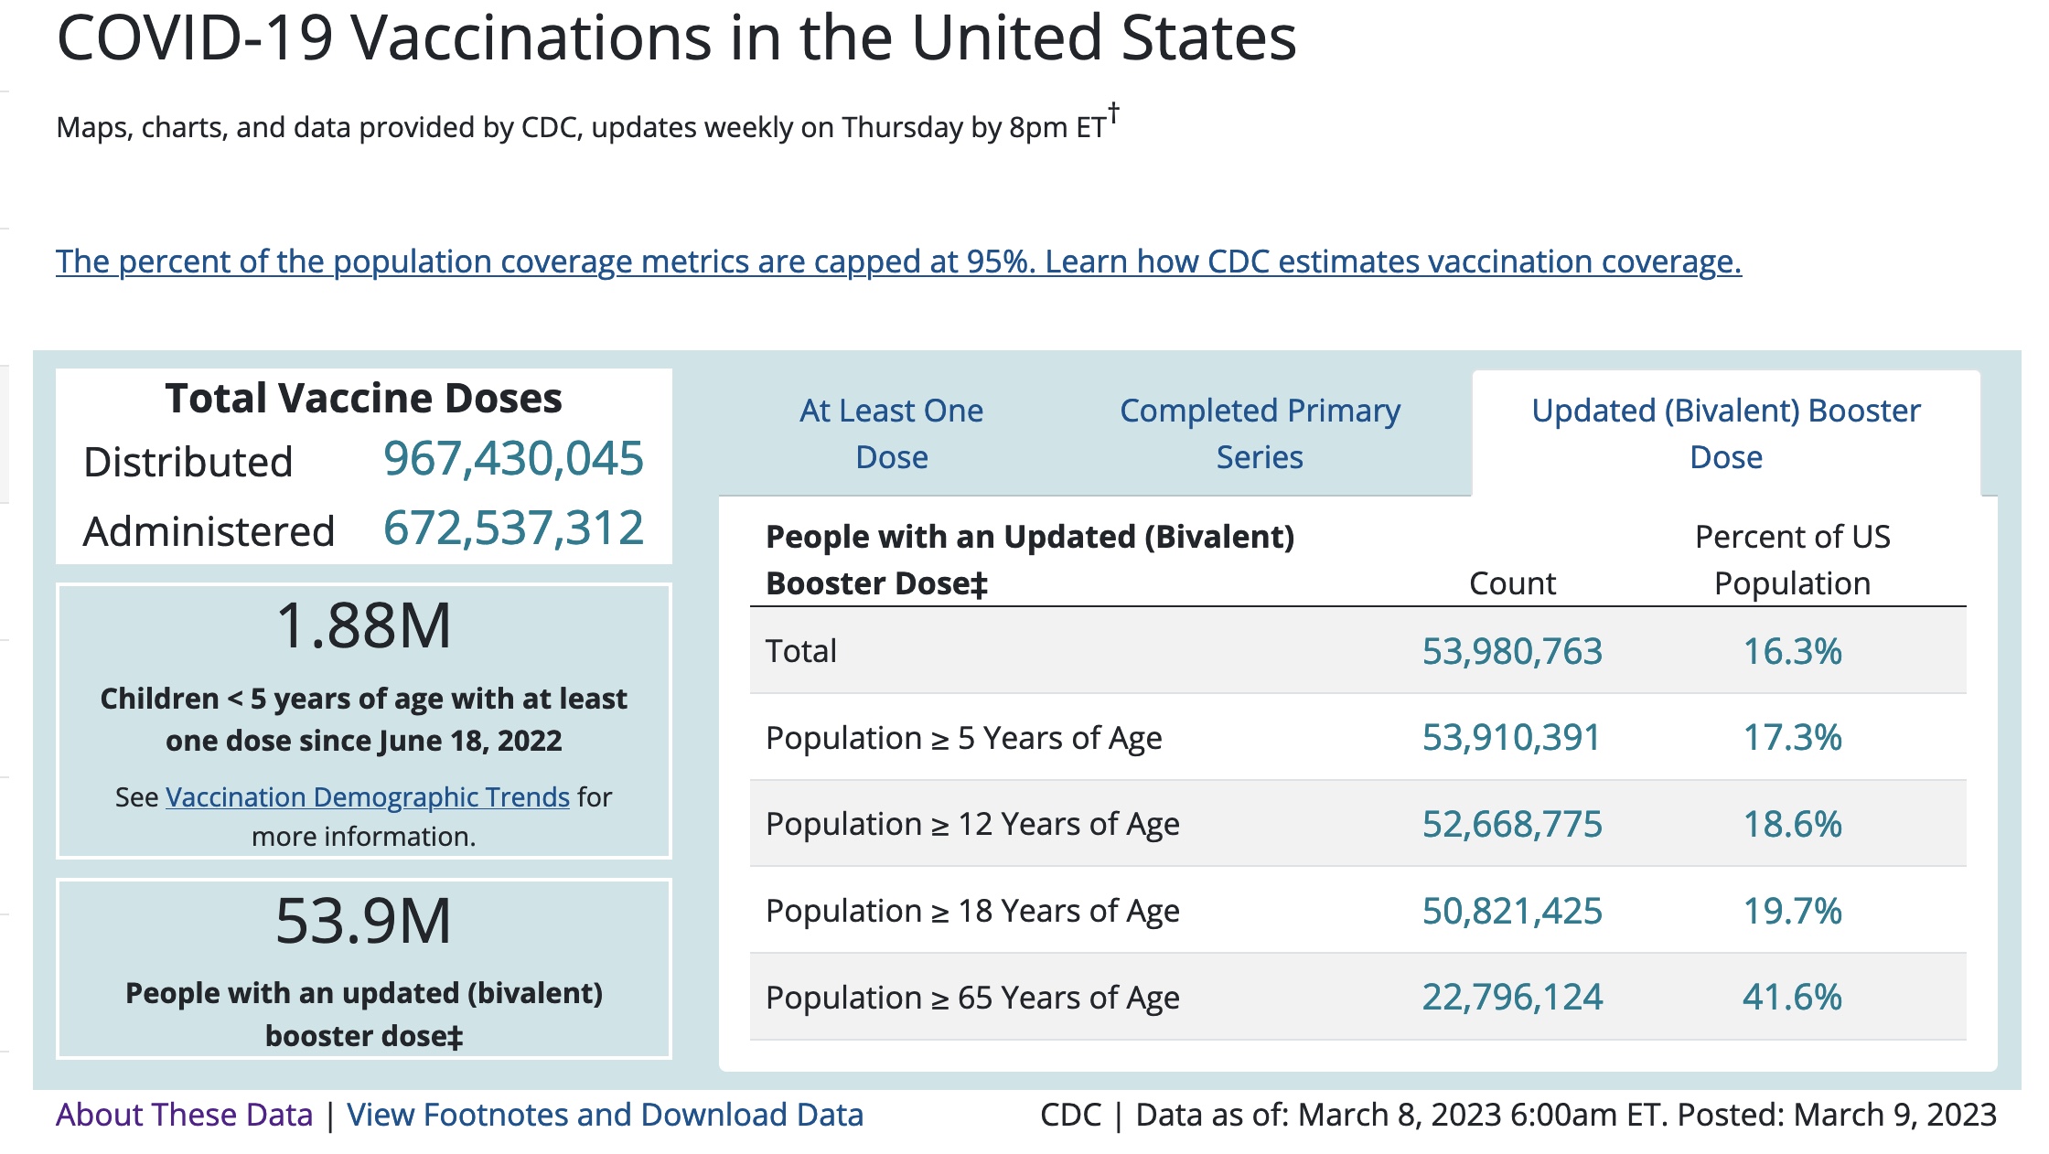Click the 41.6% value for ages 65+
The image size is (2049, 1154).
point(1792,997)
